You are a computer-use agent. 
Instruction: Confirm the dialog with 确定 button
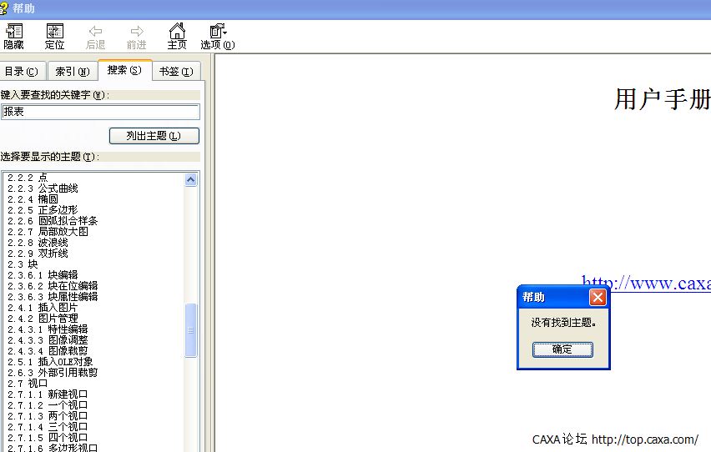[562, 349]
